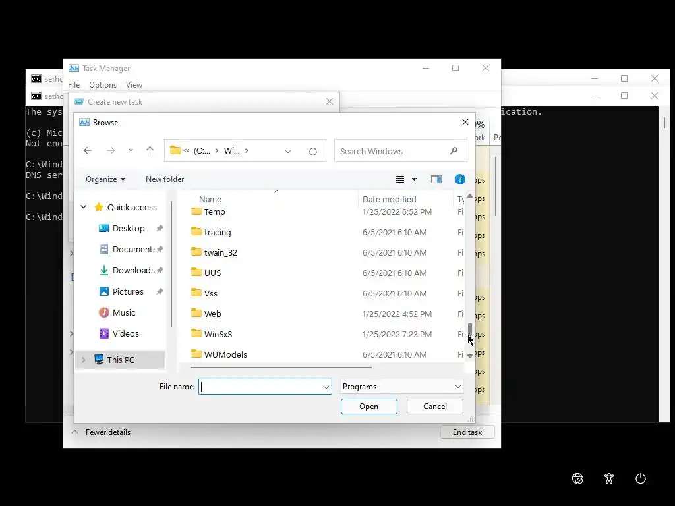Open the File name history dropdown arrow
This screenshot has height=506, width=675.
pos(326,387)
